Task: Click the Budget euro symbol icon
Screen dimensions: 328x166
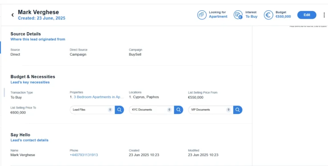Action: click(x=268, y=15)
